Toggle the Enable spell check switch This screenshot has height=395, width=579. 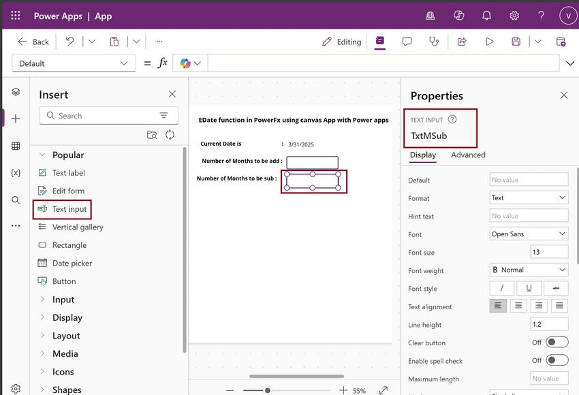[x=557, y=360]
